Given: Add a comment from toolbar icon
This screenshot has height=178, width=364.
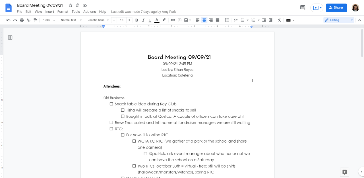Looking at the screenshot, I should [x=180, y=20].
